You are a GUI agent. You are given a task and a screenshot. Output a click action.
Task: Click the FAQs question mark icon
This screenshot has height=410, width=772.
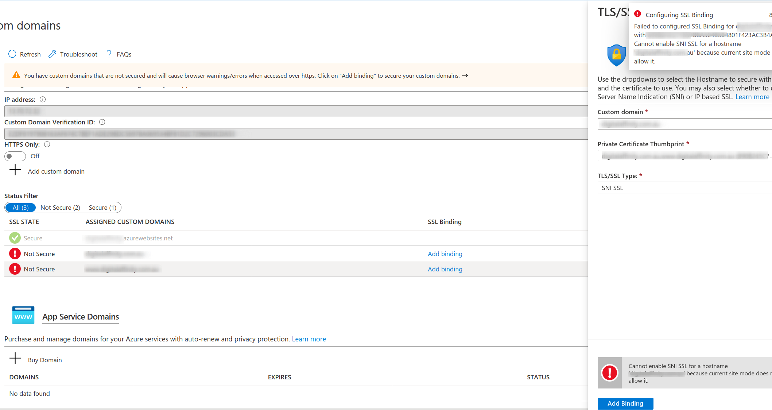pyautogui.click(x=109, y=54)
